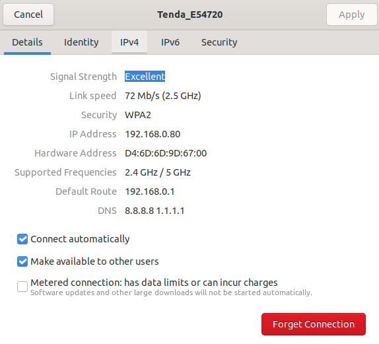Image resolution: width=379 pixels, height=344 pixels.
Task: Click the Cancel button
Action: pos(28,15)
